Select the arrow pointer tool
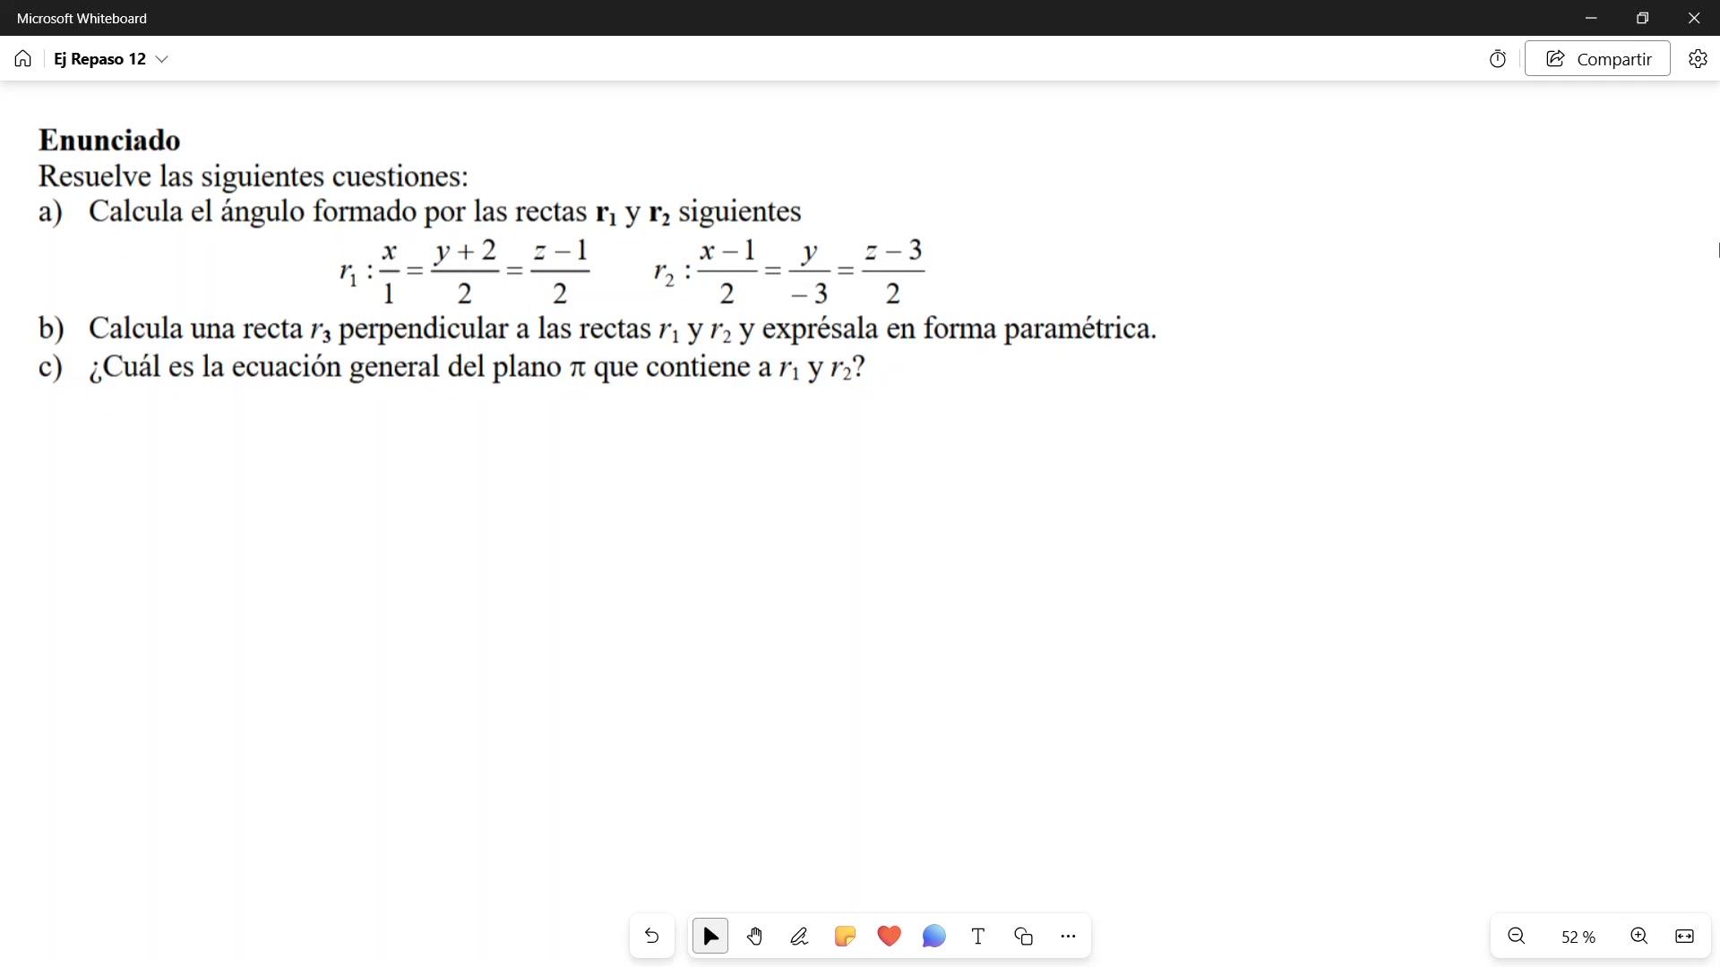Viewport: 1720px width, 967px height. pos(710,937)
